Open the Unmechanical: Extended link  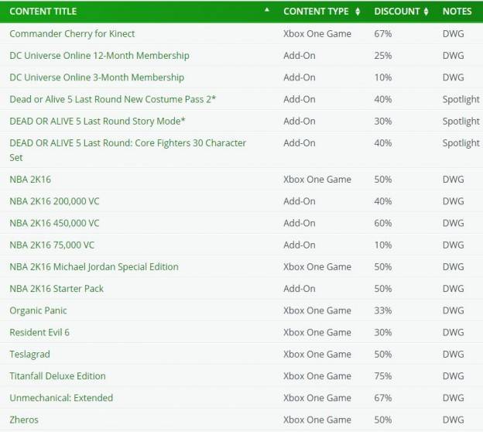coord(61,398)
